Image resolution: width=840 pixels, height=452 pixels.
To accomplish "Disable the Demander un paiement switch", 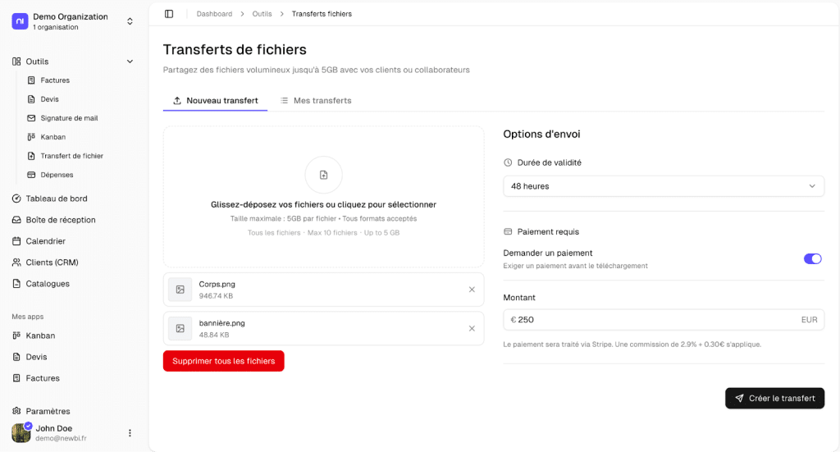I will tap(812, 258).
